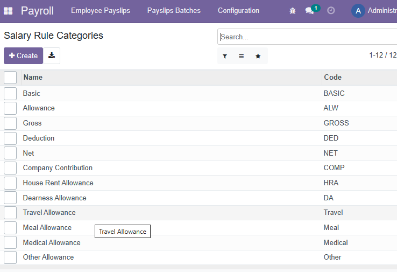Click inside the Search field
Screen dimensions: 397x272
point(307,37)
